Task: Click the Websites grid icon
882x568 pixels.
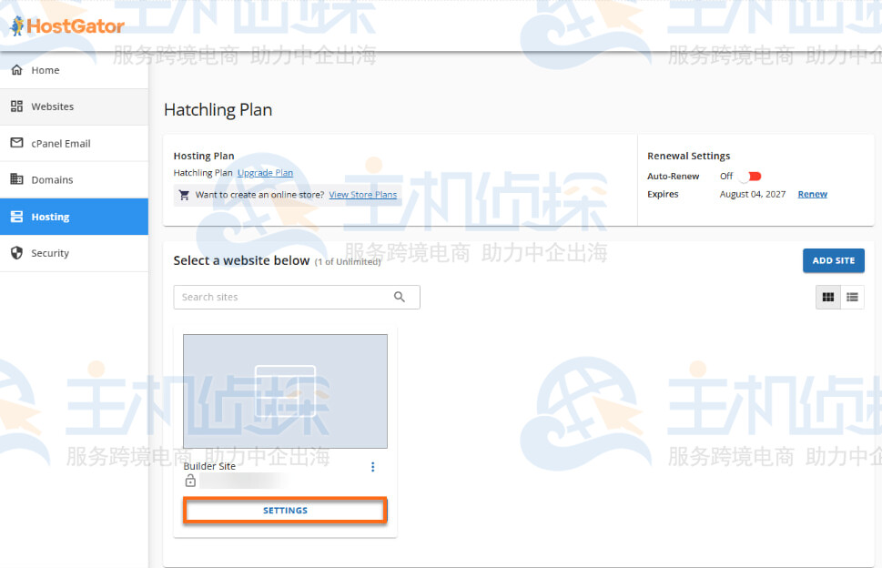Action: (16, 106)
